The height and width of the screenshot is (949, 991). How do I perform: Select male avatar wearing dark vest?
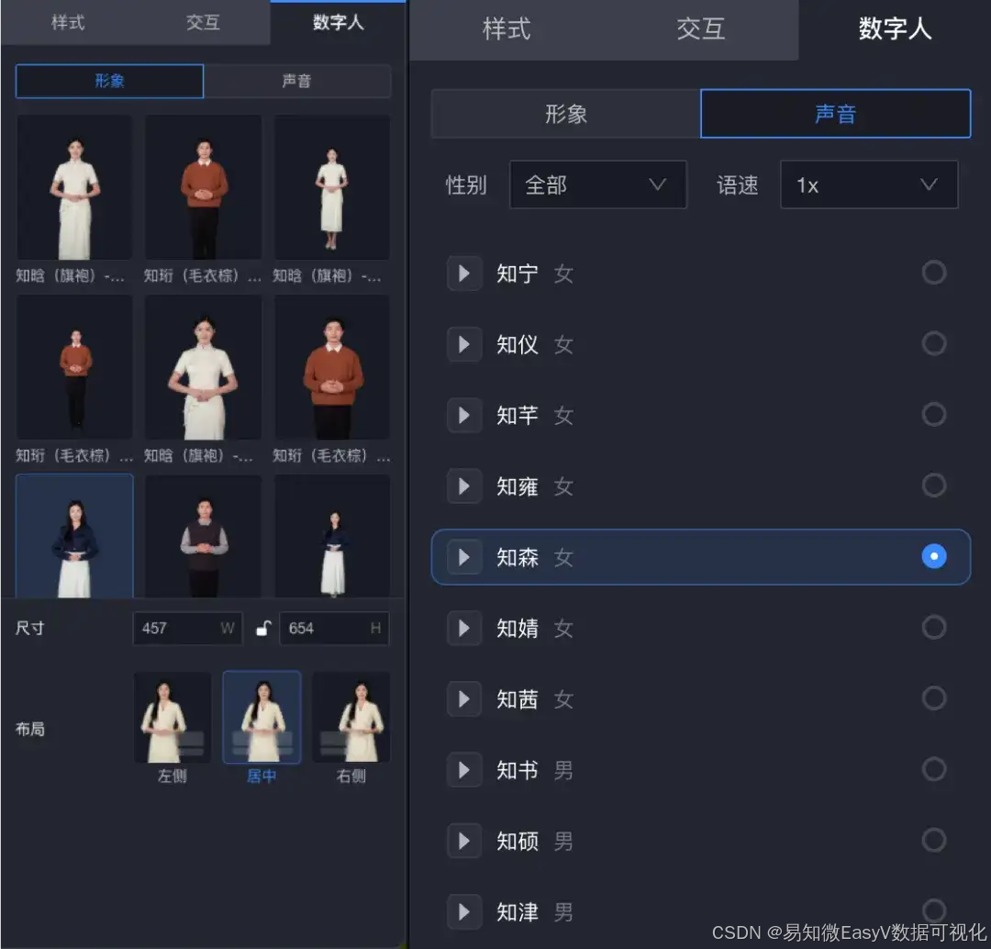(x=203, y=536)
